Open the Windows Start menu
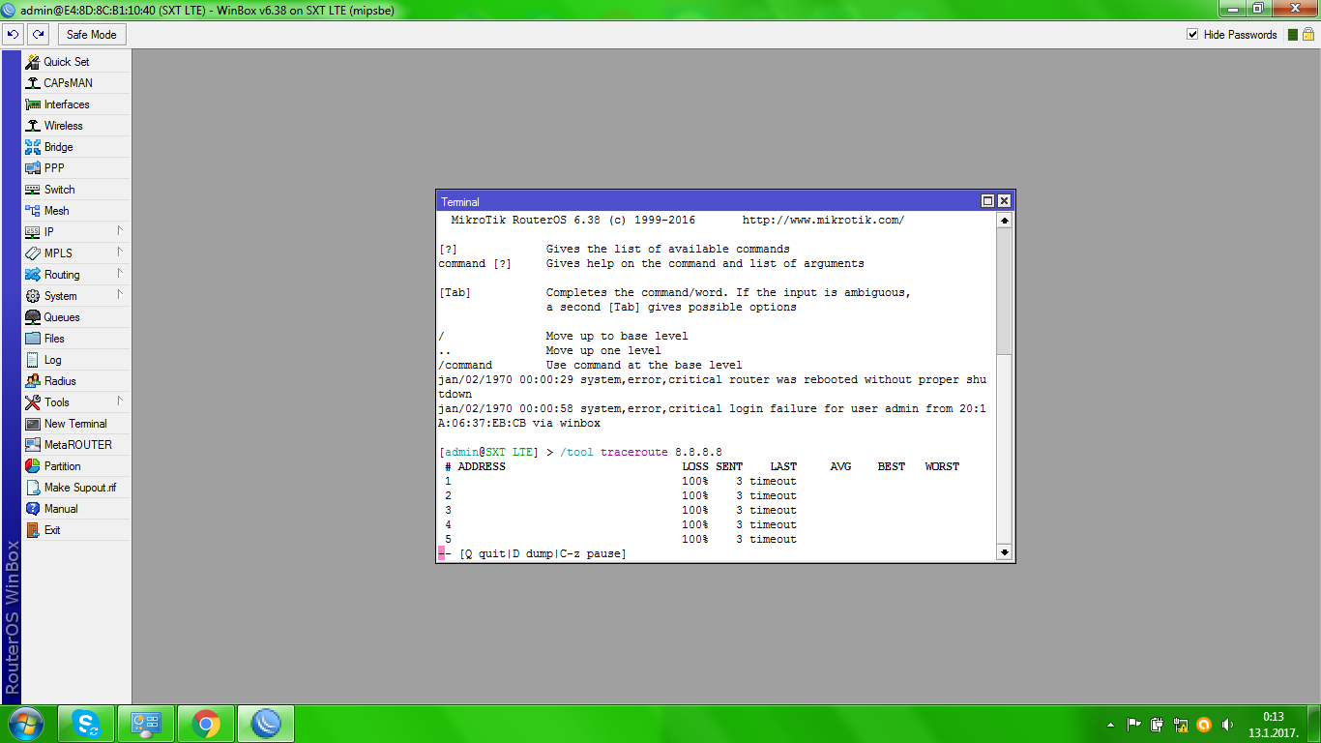The image size is (1321, 743). click(26, 724)
